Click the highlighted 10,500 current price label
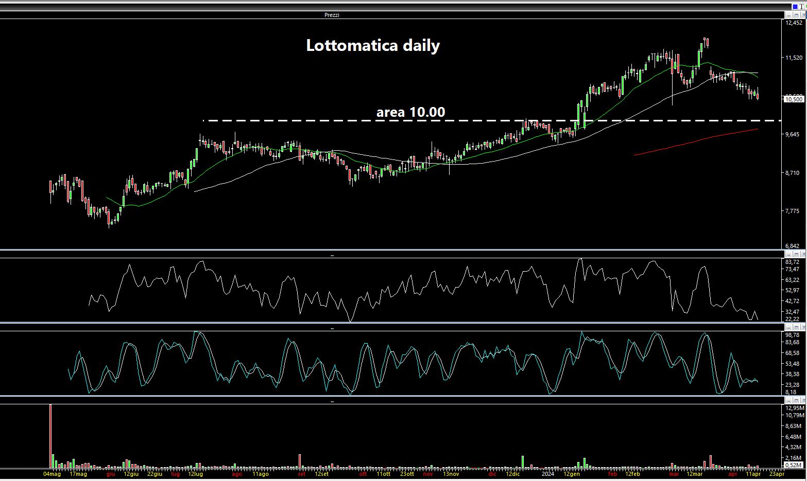Screen dimensions: 807x481 [794, 99]
